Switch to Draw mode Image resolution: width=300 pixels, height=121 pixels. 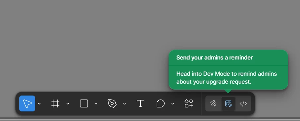(x=213, y=103)
